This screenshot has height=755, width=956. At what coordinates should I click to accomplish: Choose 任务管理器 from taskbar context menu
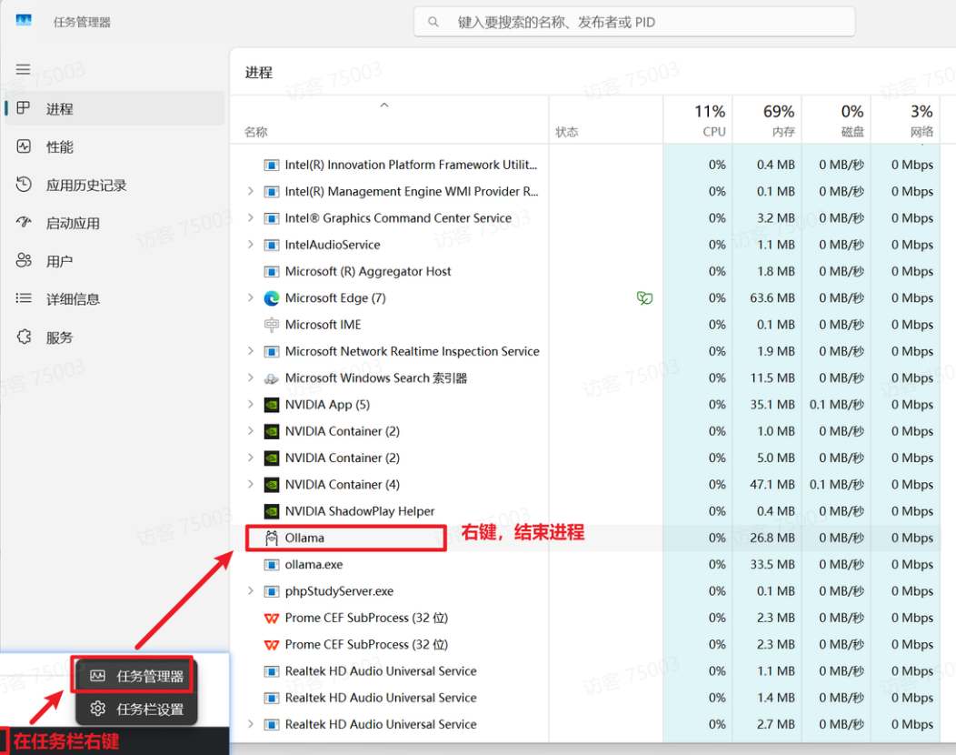tap(136, 676)
